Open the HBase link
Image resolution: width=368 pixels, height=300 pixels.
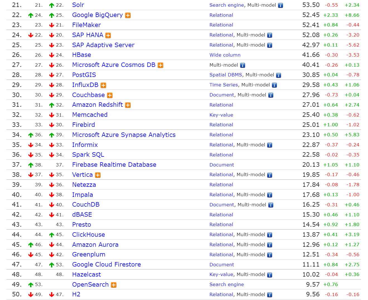[82, 55]
